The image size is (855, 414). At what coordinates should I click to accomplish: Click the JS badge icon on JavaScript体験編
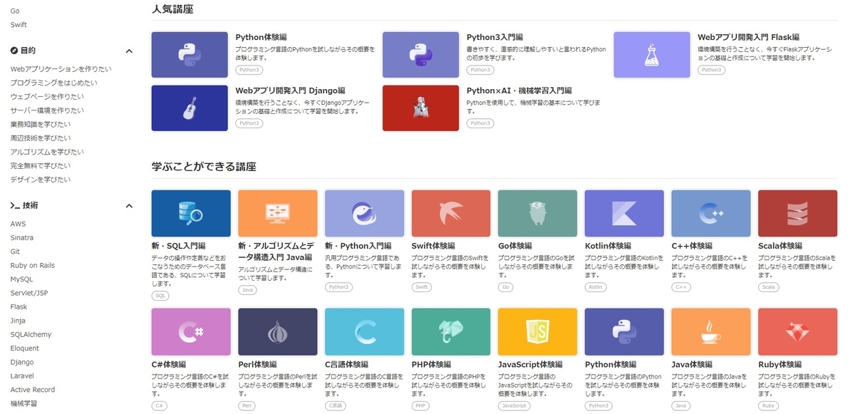click(x=537, y=332)
